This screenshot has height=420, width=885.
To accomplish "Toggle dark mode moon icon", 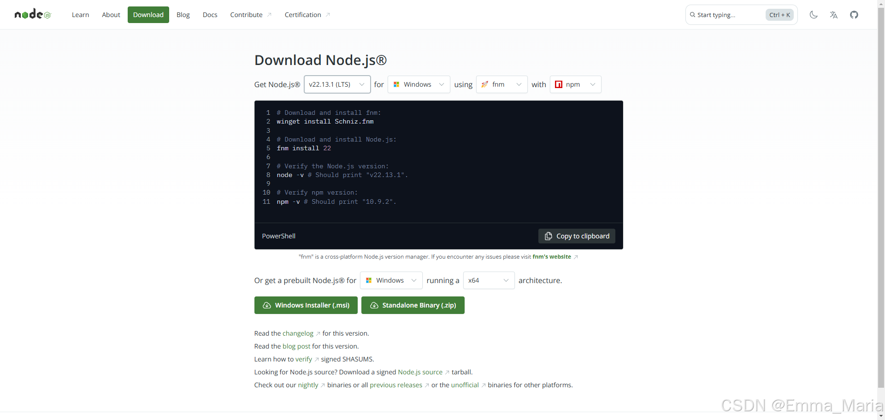I will (x=814, y=15).
